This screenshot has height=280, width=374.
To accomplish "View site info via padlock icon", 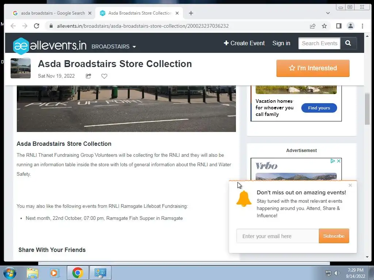I will pyautogui.click(x=51, y=26).
